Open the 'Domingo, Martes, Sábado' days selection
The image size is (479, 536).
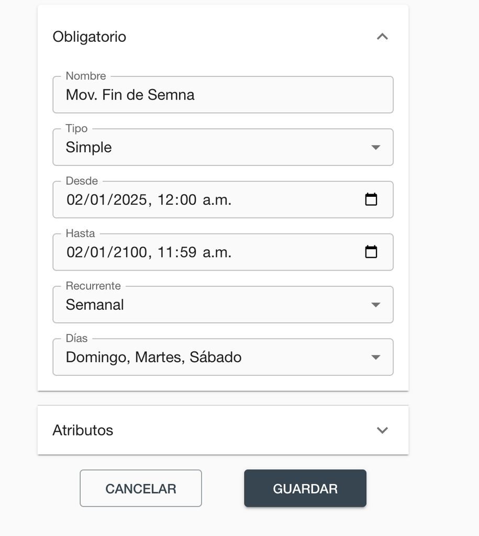pyautogui.click(x=153, y=358)
